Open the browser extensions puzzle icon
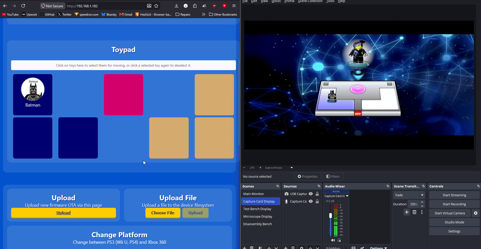Screen dimensions: 481x249 (x=195, y=6)
